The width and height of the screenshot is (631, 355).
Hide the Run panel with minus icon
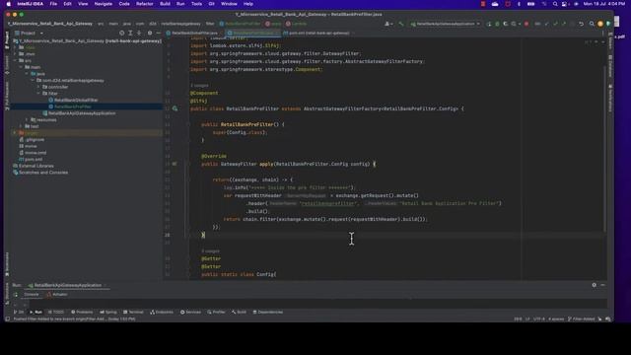602,285
